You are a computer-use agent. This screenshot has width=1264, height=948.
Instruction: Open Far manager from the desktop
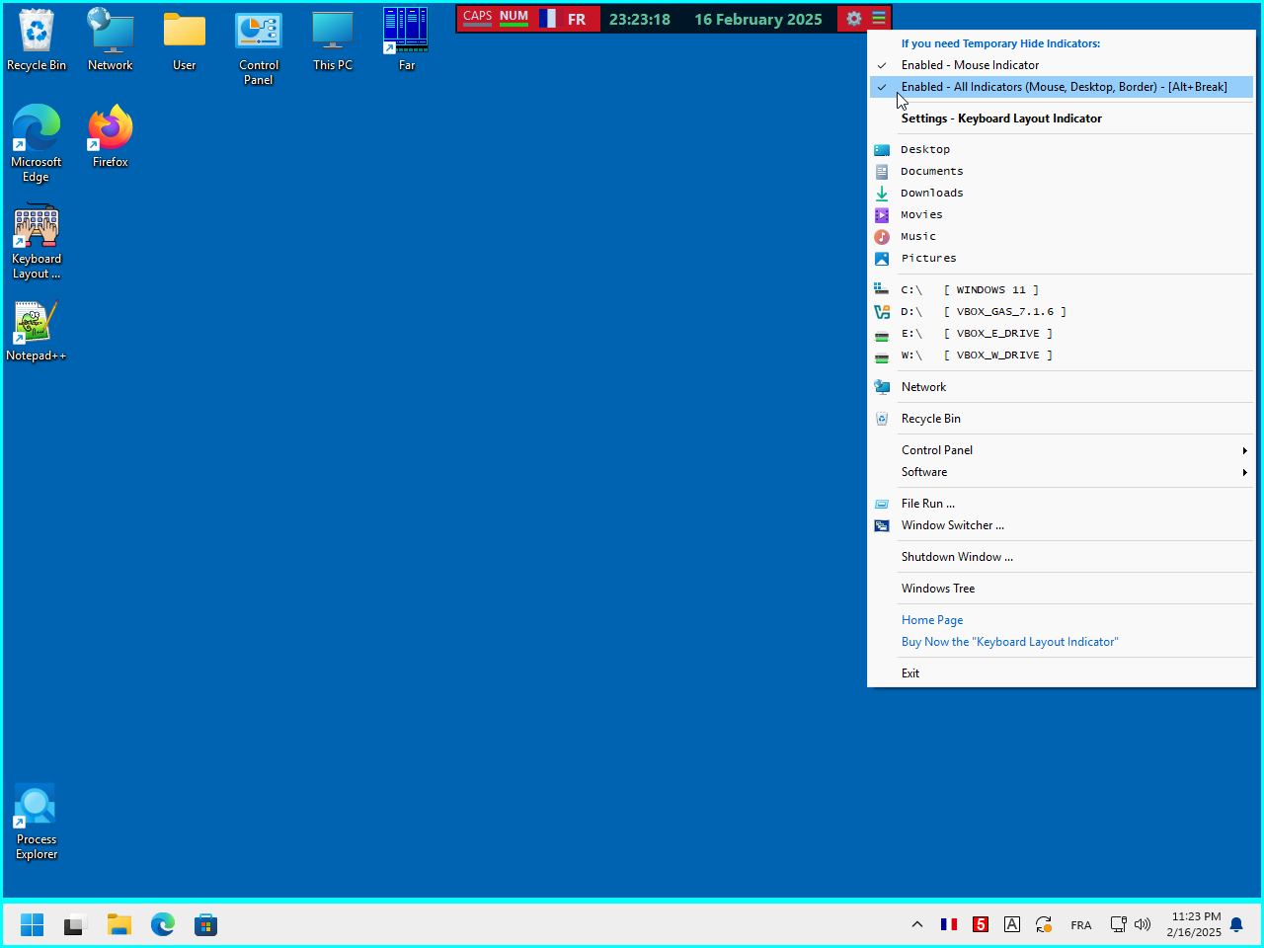406,32
